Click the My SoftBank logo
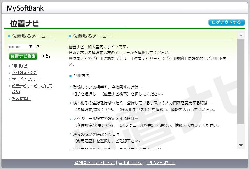The width and height of the screenshot is (250, 169). point(25,8)
